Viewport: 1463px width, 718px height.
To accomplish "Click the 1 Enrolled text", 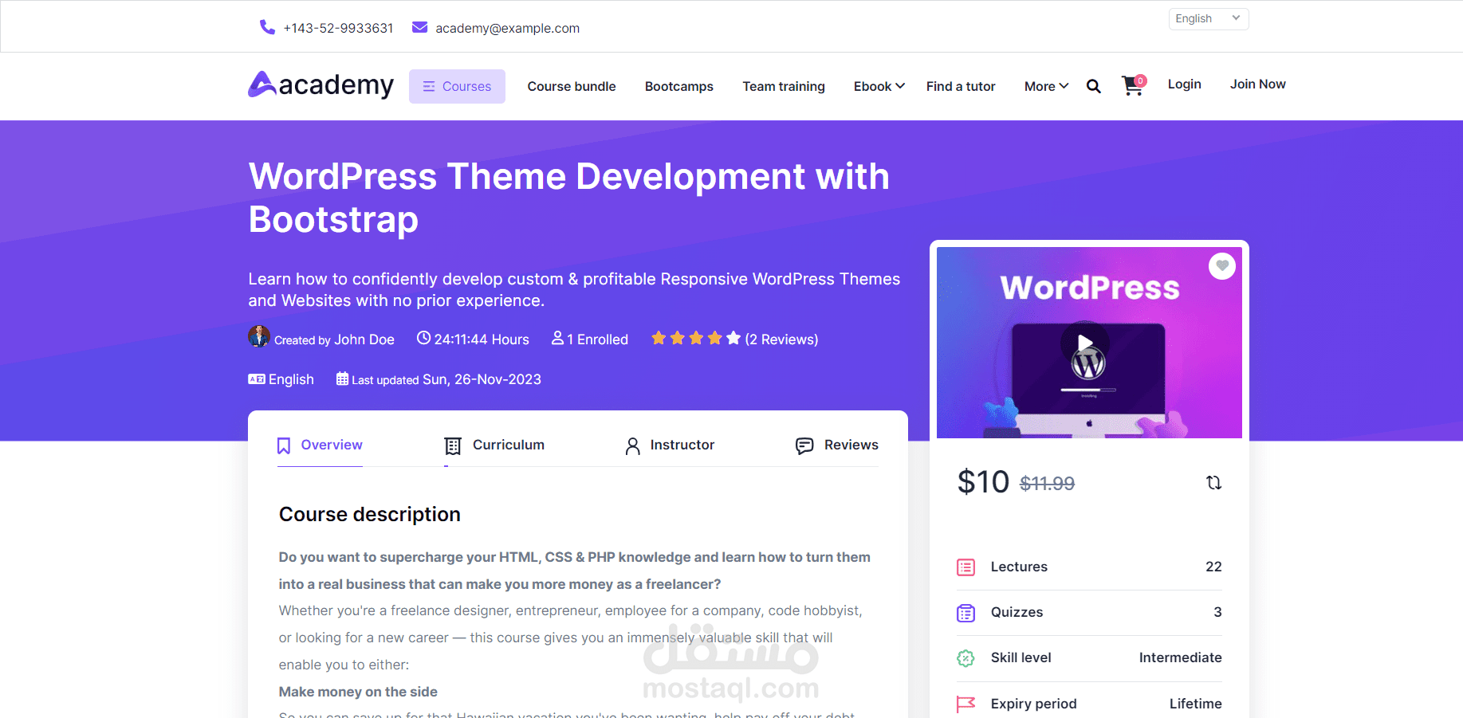I will click(x=598, y=339).
